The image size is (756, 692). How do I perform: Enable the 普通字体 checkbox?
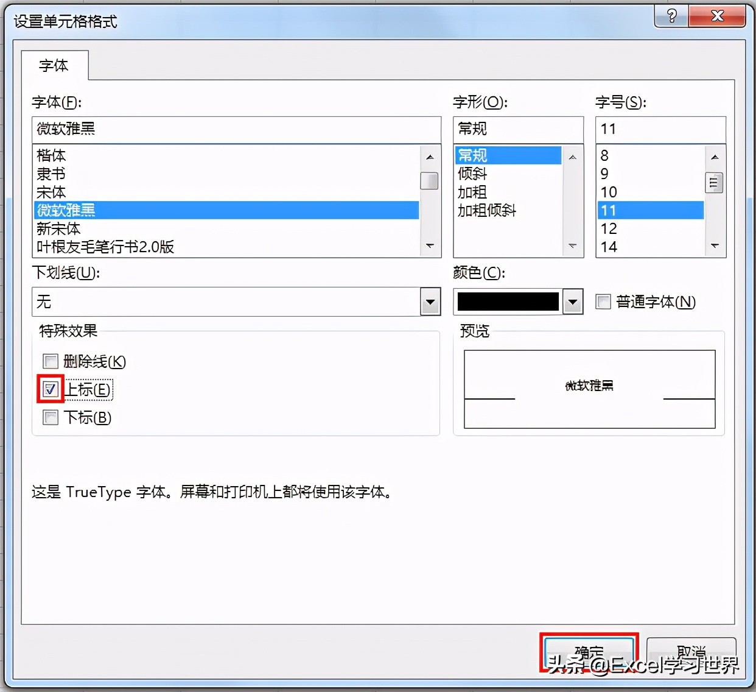[x=603, y=302]
